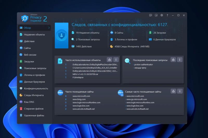This screenshot has height=138, width=208.
Task: Click the edit/note icon in title bar
Action: click(156, 15)
